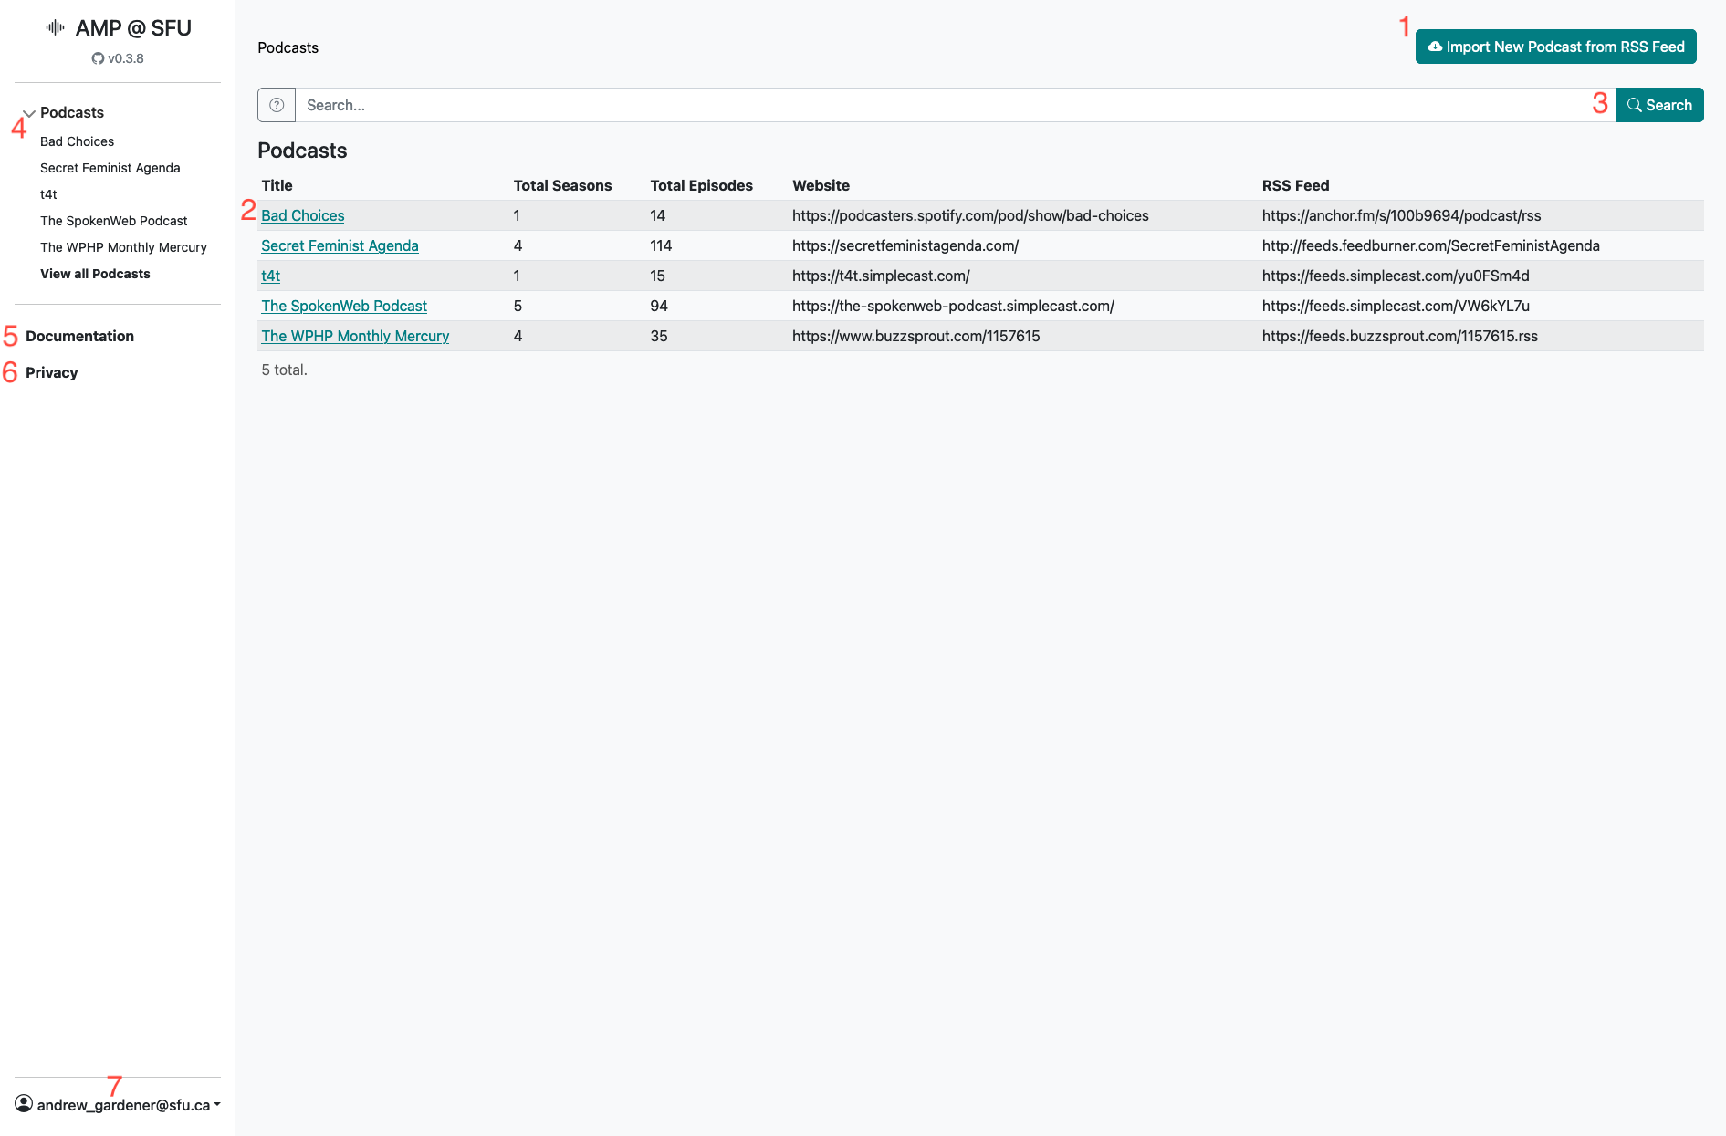Click the search help question-mark icon
The width and height of the screenshot is (1726, 1136).
(x=277, y=105)
